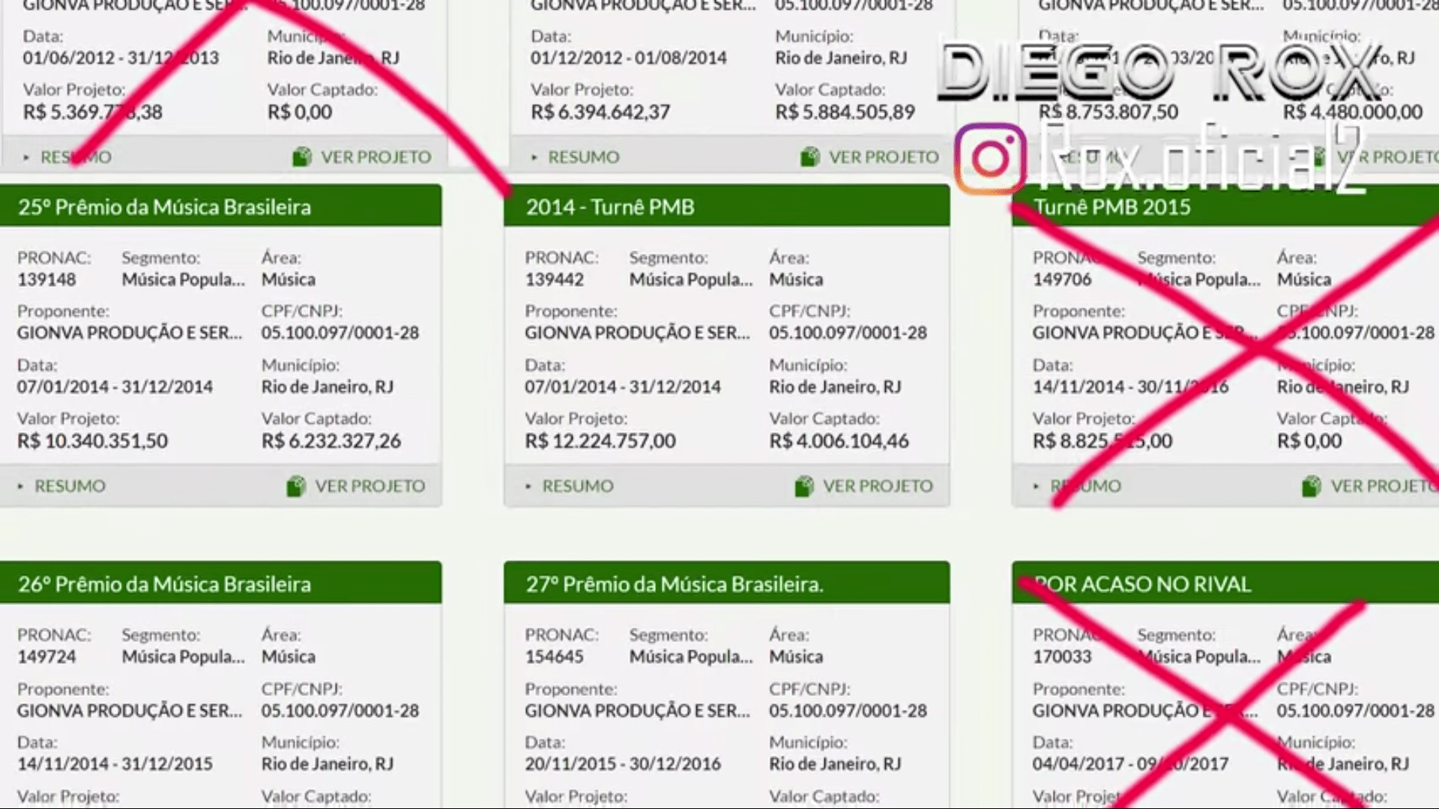
Task: Open 25º Prêmio da Música Brasileira header
Action: [165, 207]
